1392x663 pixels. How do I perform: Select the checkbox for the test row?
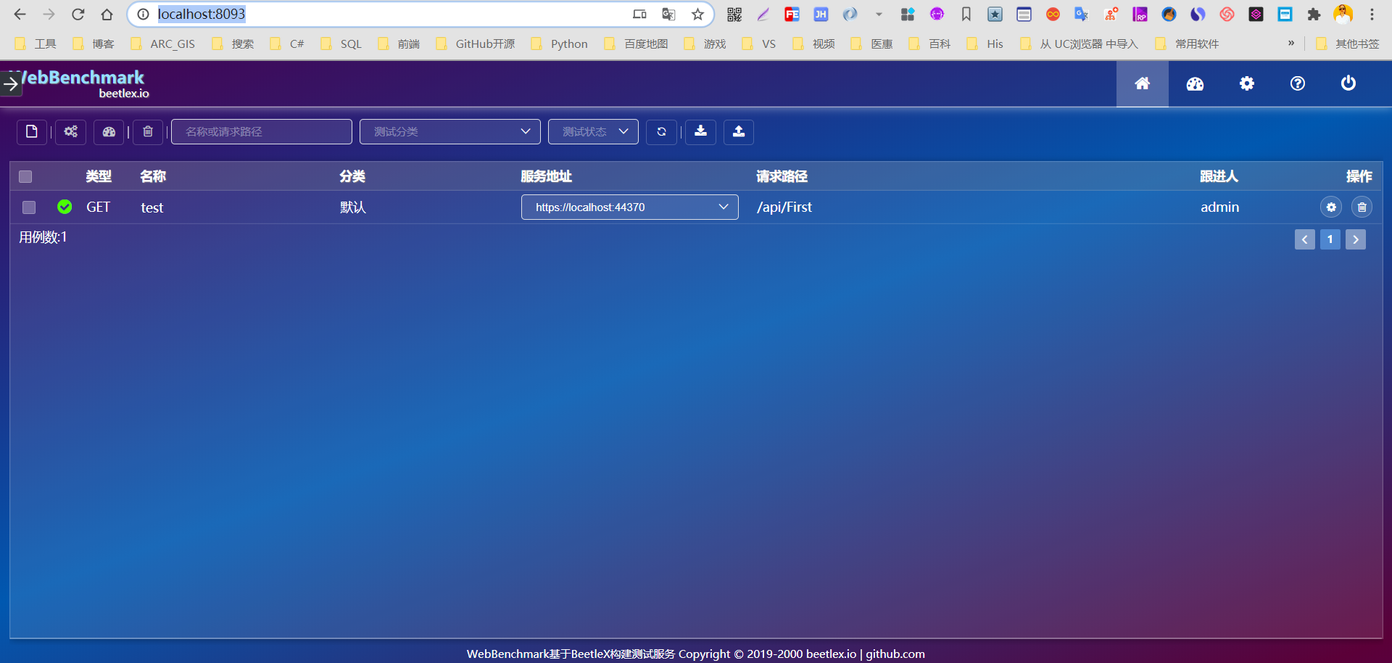[28, 207]
